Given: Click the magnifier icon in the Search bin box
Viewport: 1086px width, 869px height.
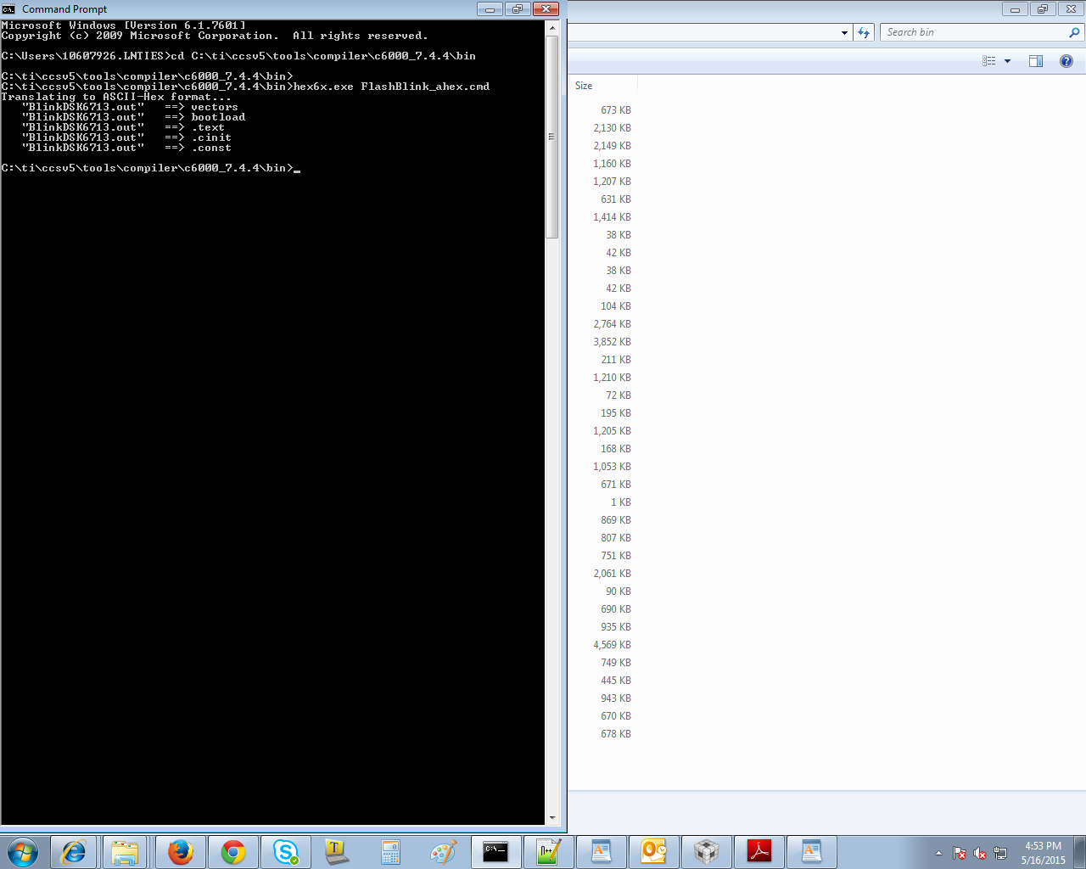Looking at the screenshot, I should point(1074,32).
